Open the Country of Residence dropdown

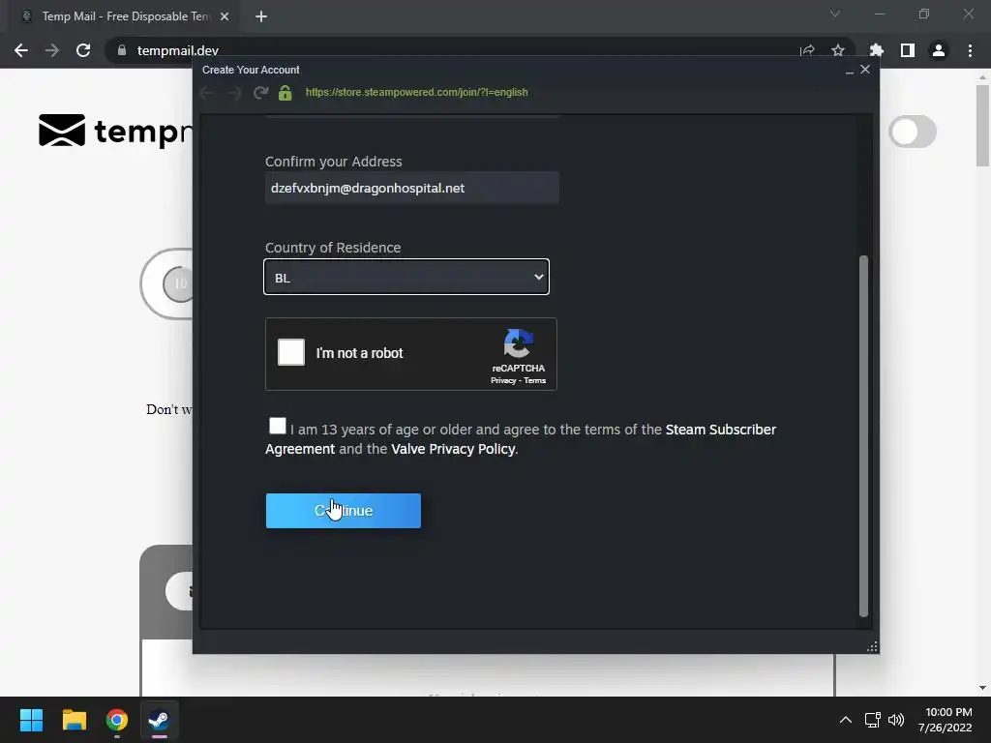406,277
